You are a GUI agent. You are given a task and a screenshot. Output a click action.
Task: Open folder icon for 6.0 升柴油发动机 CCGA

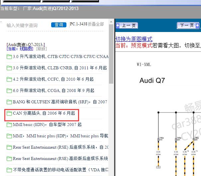pos(9,90)
